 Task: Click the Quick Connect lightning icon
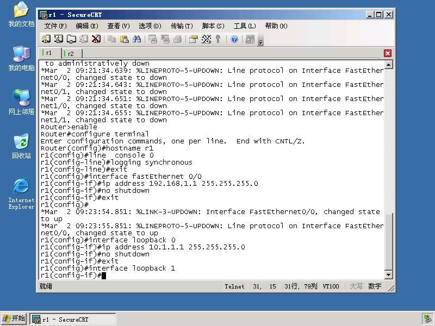click(x=59, y=39)
